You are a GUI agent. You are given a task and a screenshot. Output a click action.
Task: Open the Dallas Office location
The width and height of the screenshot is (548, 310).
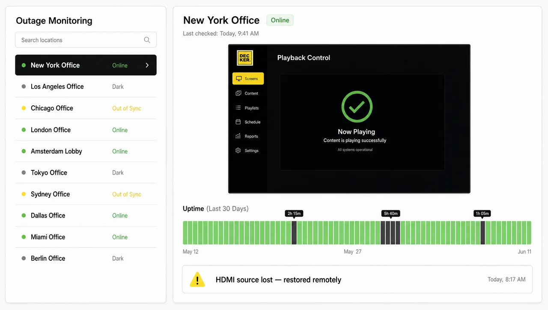pos(86,215)
